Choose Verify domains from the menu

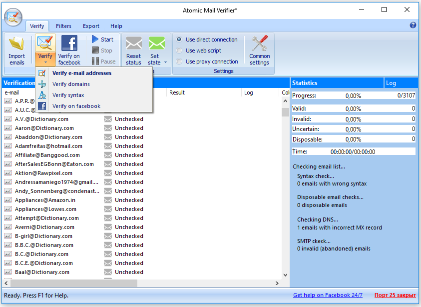coord(94,84)
